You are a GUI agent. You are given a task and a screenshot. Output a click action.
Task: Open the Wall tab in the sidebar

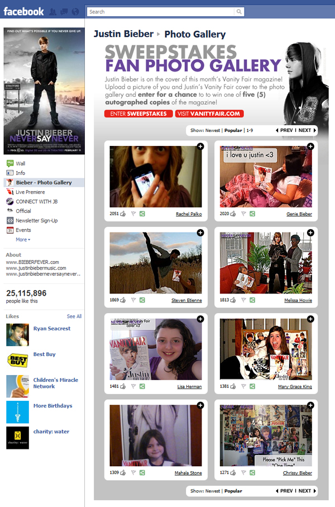(21, 163)
